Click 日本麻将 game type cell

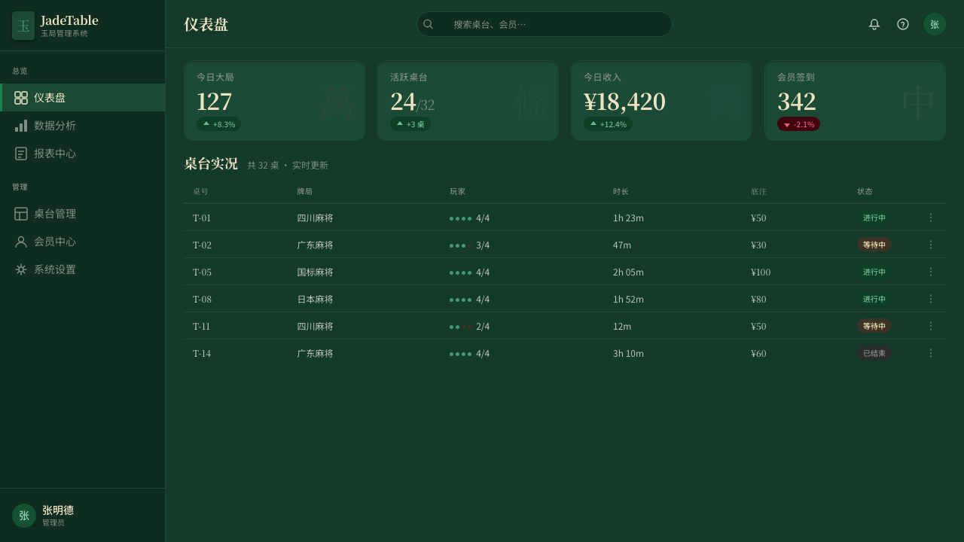tap(315, 299)
